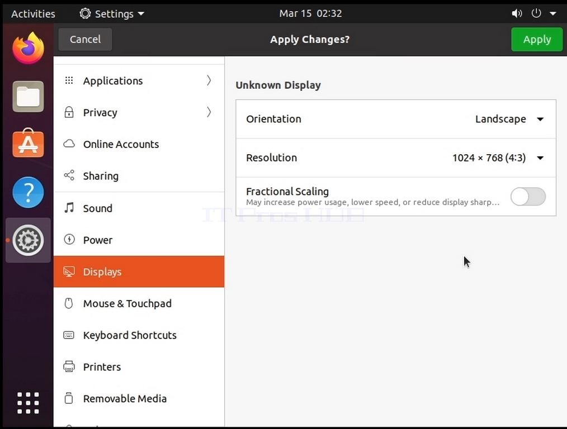Select Online Accounts in sidebar

[139, 144]
